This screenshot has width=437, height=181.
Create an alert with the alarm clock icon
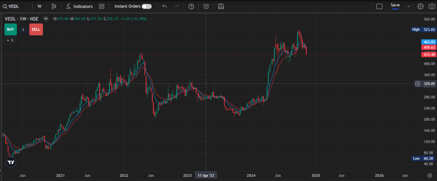pyautogui.click(x=206, y=6)
